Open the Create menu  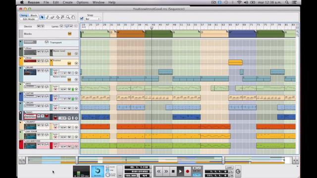point(67,2)
